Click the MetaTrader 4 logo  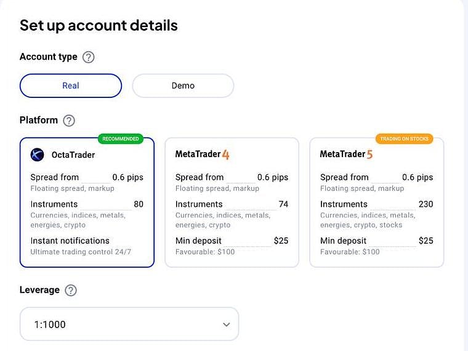203,155
